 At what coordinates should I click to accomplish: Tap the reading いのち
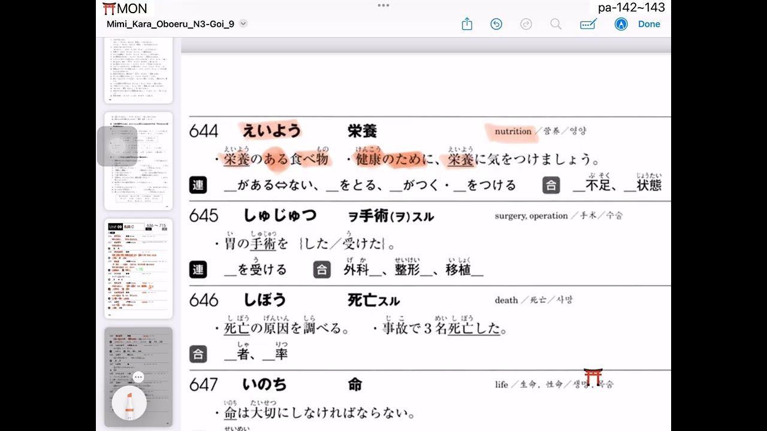tap(265, 384)
